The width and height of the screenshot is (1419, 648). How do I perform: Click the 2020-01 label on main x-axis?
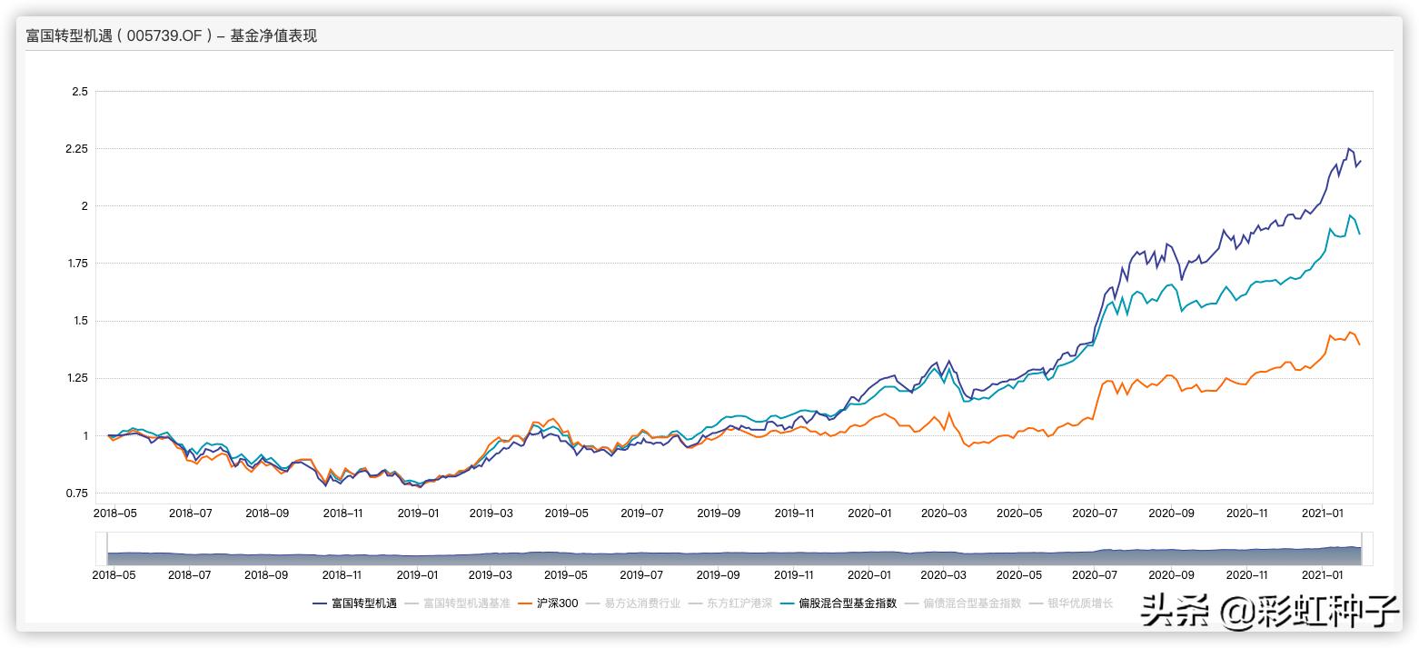(869, 513)
